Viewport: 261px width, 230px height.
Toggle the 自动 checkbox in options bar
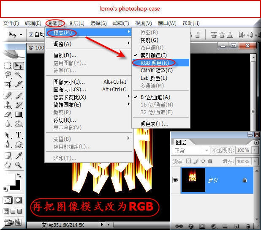tap(31, 34)
